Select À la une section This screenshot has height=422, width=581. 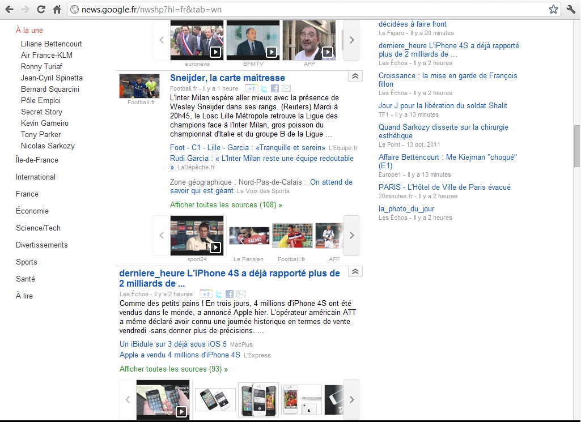click(x=29, y=31)
